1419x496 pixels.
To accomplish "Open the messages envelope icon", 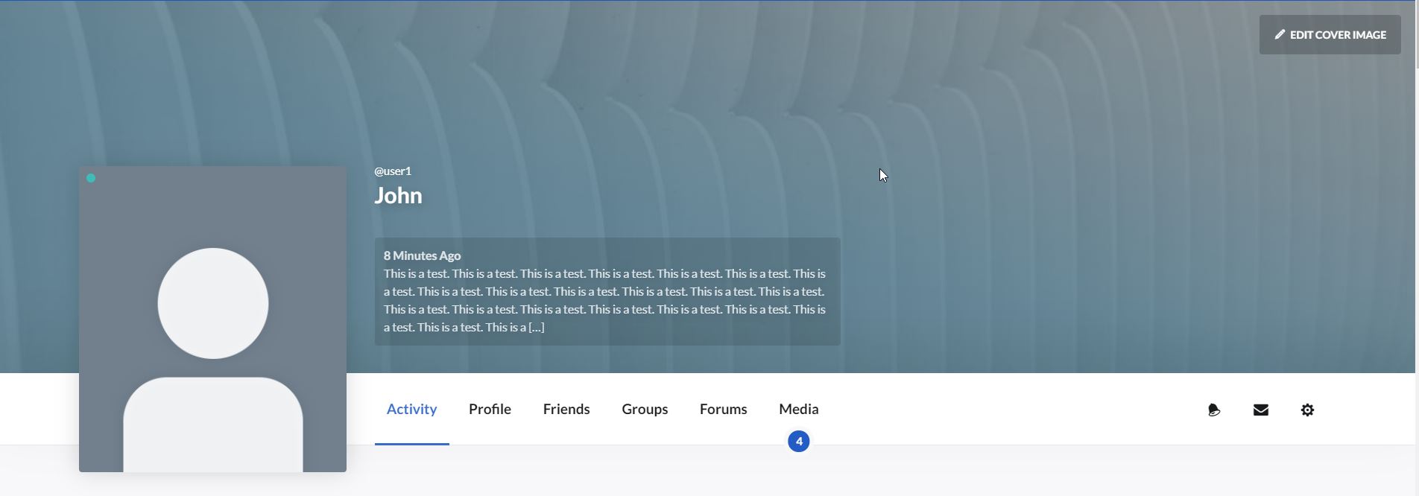I will point(1261,410).
